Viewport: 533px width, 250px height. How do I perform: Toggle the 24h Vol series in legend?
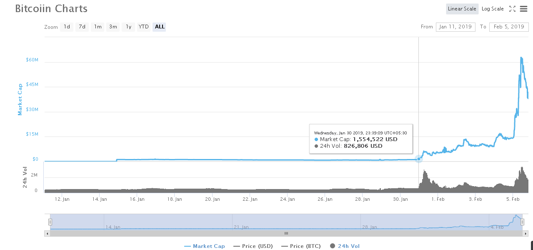tap(345, 246)
